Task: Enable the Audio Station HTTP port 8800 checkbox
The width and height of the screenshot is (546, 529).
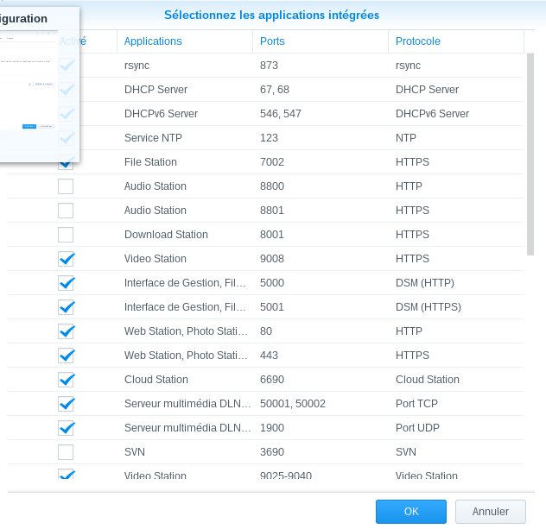Action: [66, 186]
